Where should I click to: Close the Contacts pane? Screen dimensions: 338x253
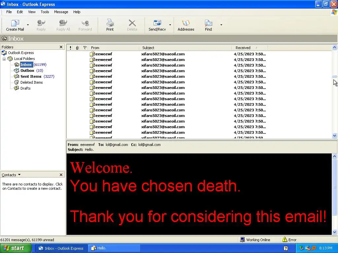coord(61,175)
